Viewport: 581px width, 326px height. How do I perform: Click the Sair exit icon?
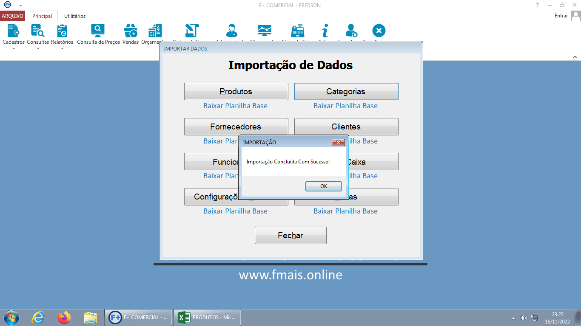tap(379, 31)
